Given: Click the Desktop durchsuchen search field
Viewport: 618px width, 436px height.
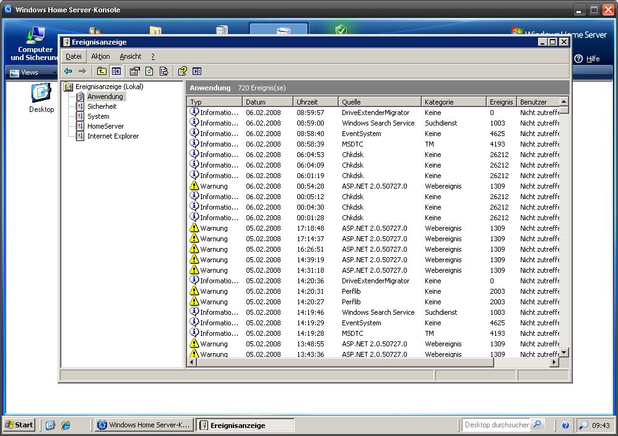Looking at the screenshot, I should click(x=497, y=425).
